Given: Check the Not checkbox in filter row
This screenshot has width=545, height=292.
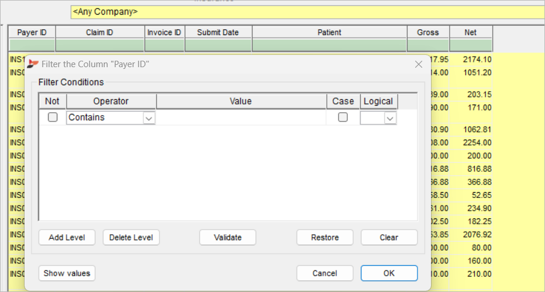Looking at the screenshot, I should (x=53, y=117).
